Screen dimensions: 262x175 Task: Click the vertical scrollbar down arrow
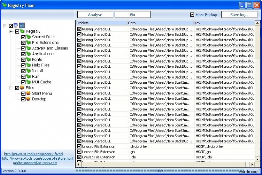tap(257, 159)
